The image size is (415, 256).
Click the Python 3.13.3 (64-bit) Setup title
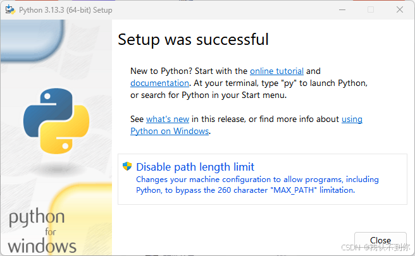click(66, 10)
